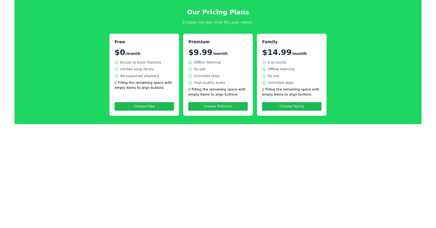Click checkmark icon beside 6 accounts

pos(264,63)
